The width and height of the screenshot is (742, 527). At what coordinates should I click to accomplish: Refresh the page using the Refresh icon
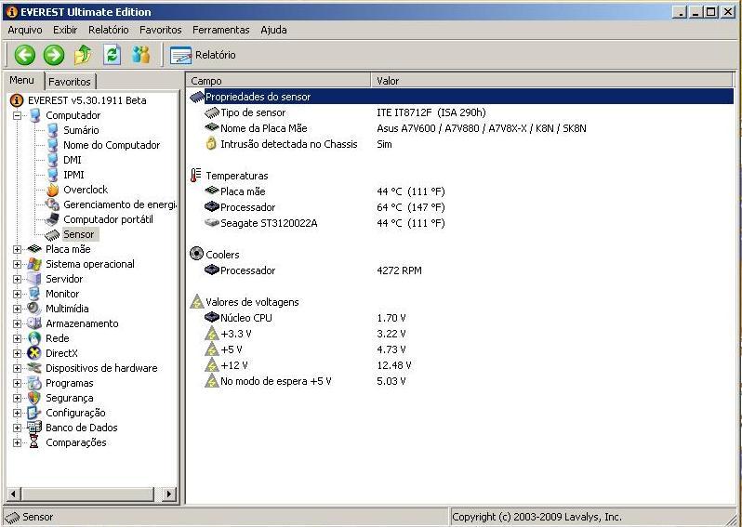tap(113, 55)
